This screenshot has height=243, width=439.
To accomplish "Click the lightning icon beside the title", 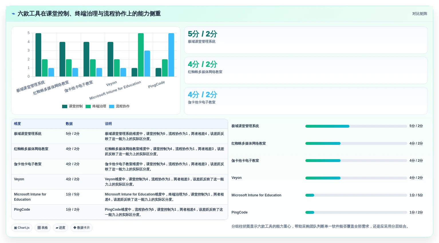I will pos(13,14).
